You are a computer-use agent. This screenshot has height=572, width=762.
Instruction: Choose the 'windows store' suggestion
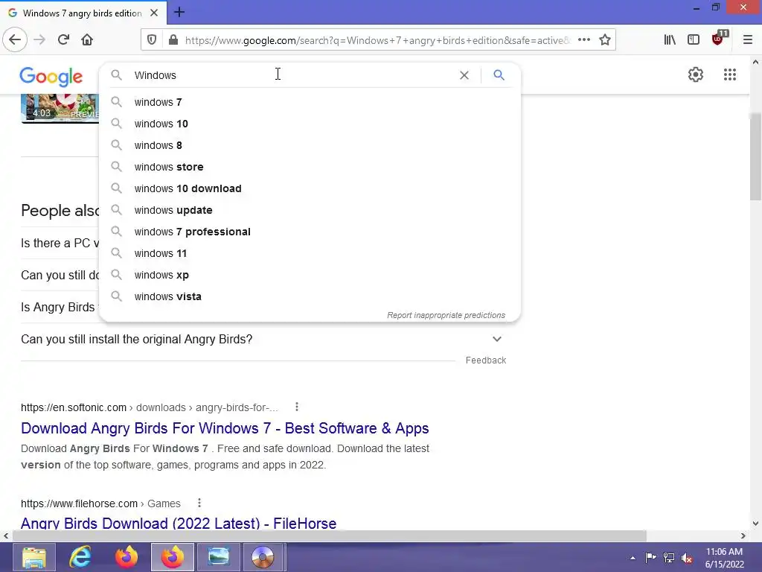(310, 167)
